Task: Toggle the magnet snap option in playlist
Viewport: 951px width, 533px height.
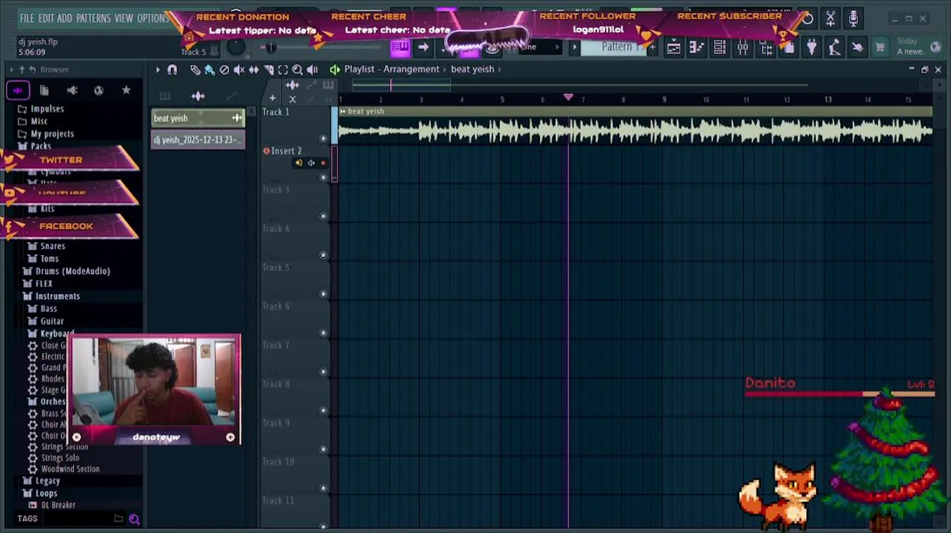Action: [x=172, y=69]
